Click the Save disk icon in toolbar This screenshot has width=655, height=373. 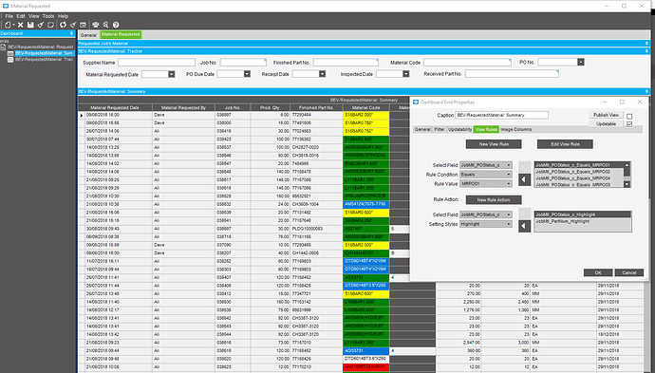(30, 25)
